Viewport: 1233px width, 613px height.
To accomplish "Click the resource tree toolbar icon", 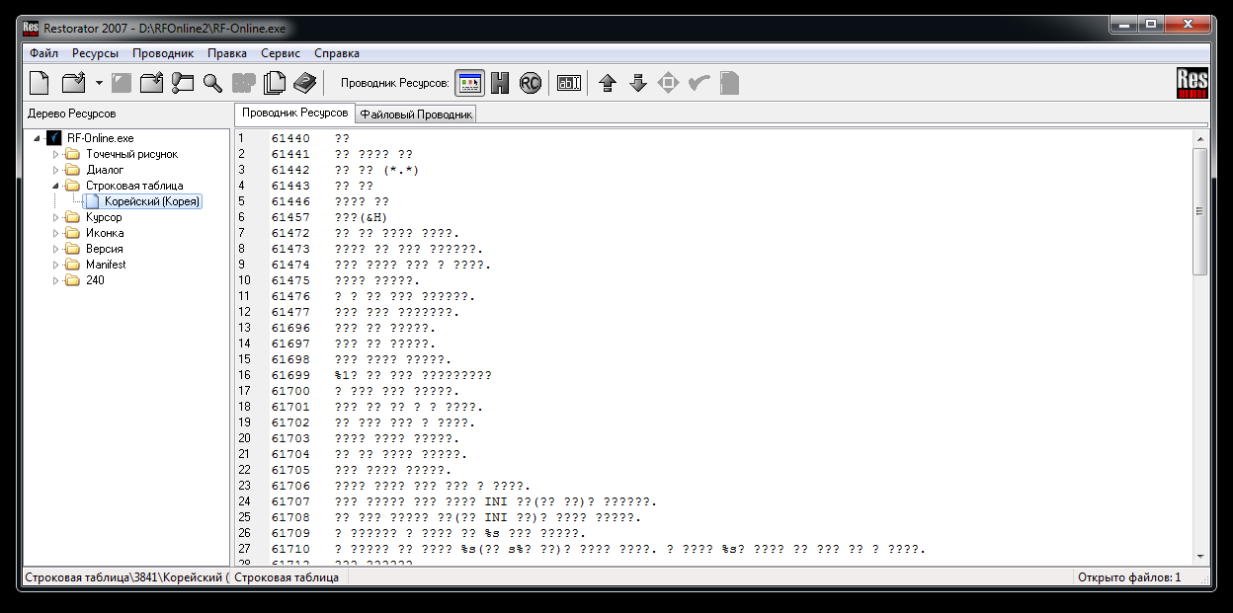I will 182,83.
